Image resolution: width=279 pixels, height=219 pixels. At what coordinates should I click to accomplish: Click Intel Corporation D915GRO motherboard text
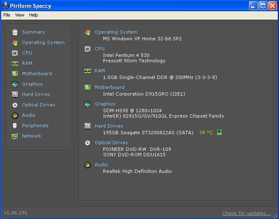tap(144, 94)
